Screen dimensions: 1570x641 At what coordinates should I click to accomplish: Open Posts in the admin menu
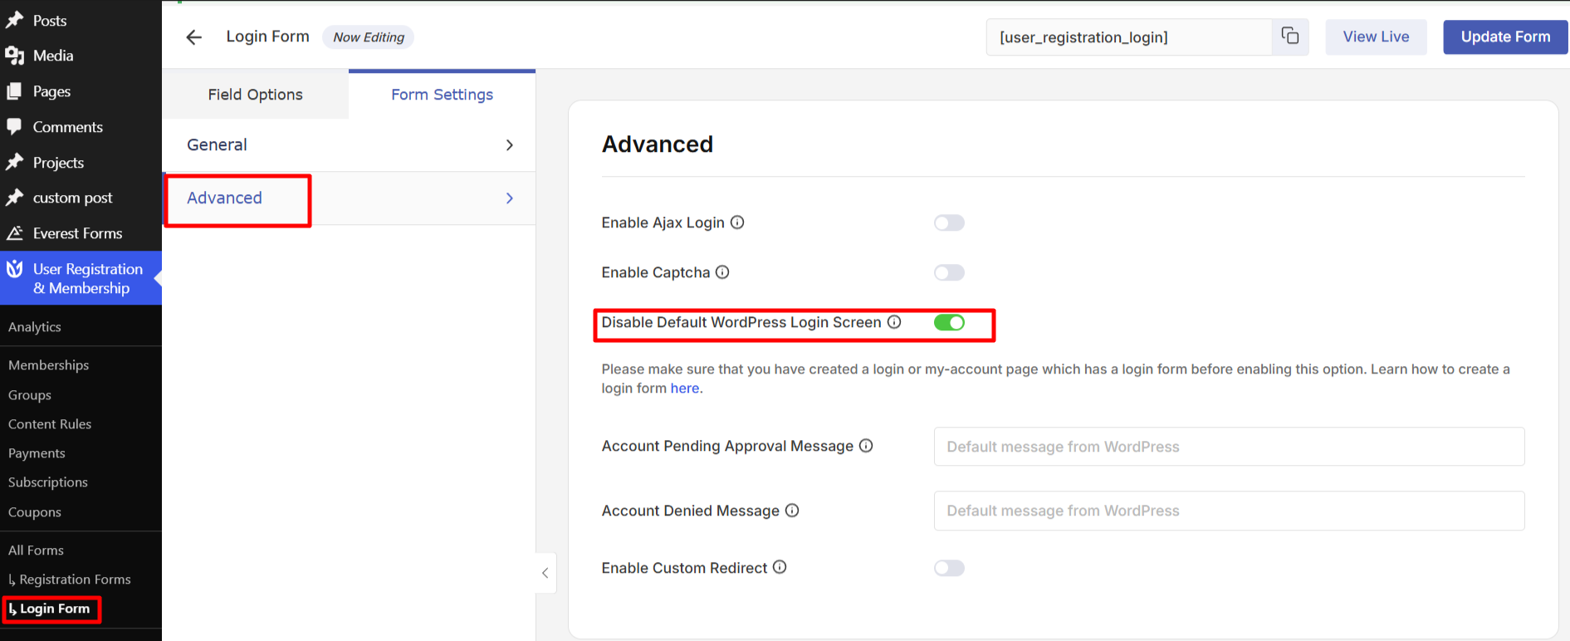click(50, 21)
